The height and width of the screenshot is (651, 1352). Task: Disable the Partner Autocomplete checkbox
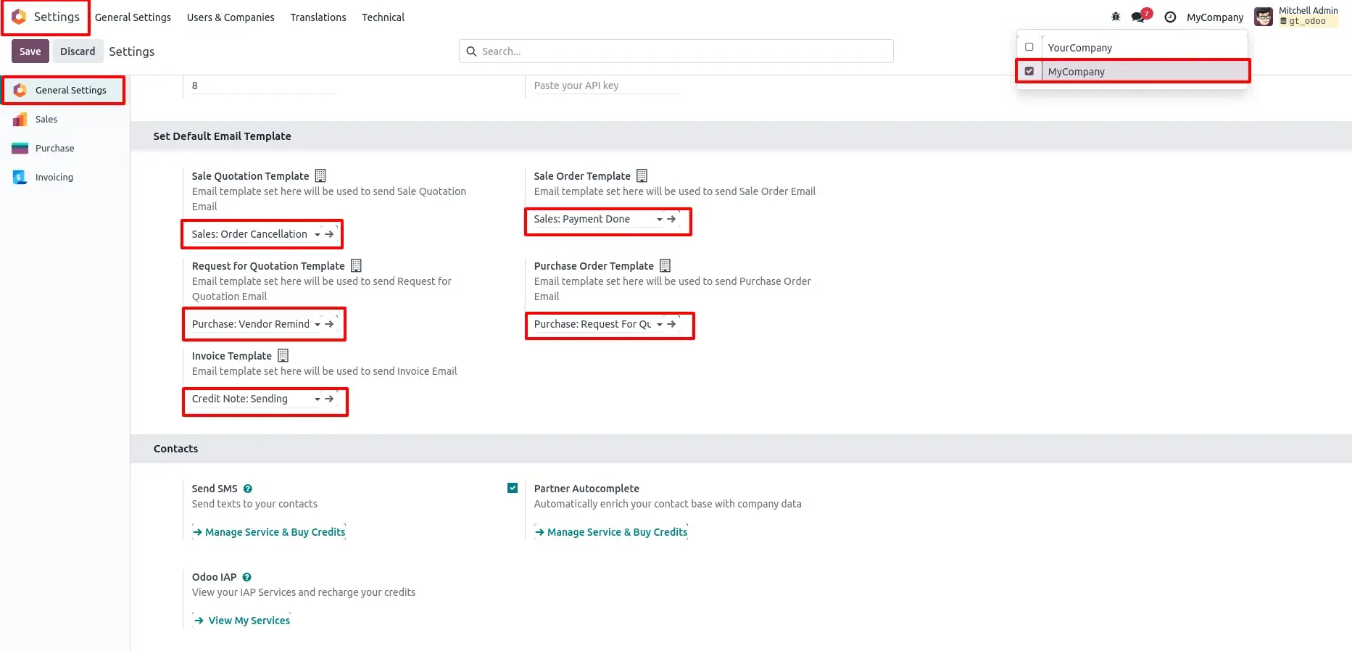pos(513,488)
